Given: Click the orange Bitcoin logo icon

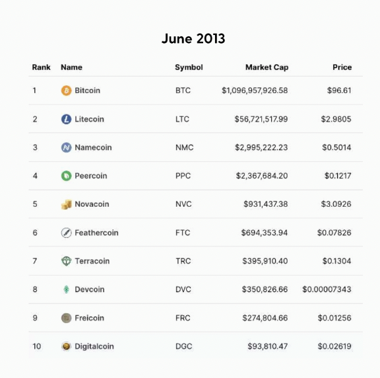Looking at the screenshot, I should pos(66,91).
